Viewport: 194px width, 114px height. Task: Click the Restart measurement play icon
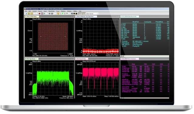[x=26, y=14]
